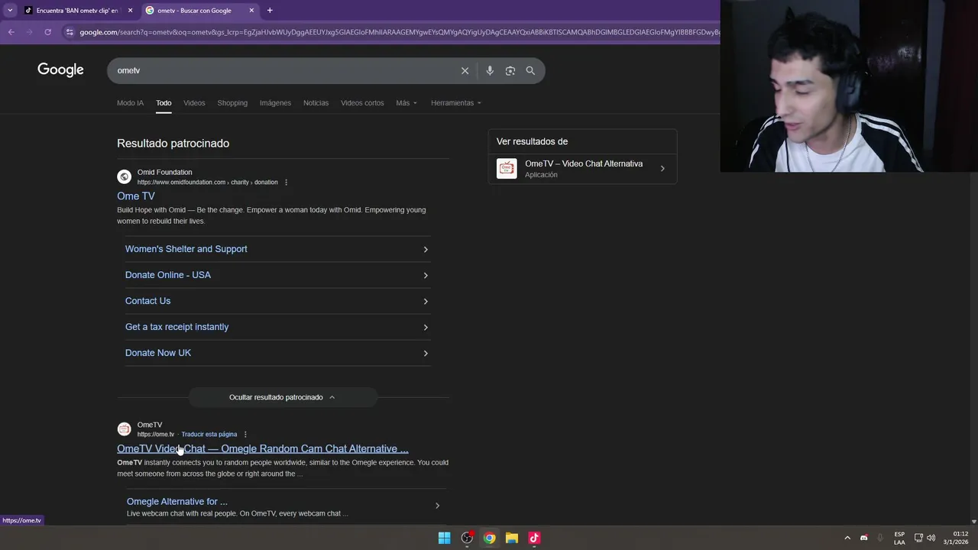The height and width of the screenshot is (550, 978).
Task: Switch to Modo IA tab
Action: [130, 103]
